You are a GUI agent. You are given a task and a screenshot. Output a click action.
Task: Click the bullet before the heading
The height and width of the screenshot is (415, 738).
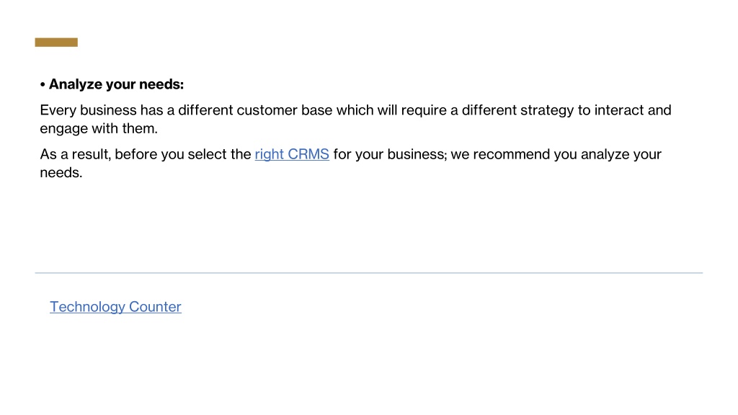(43, 85)
